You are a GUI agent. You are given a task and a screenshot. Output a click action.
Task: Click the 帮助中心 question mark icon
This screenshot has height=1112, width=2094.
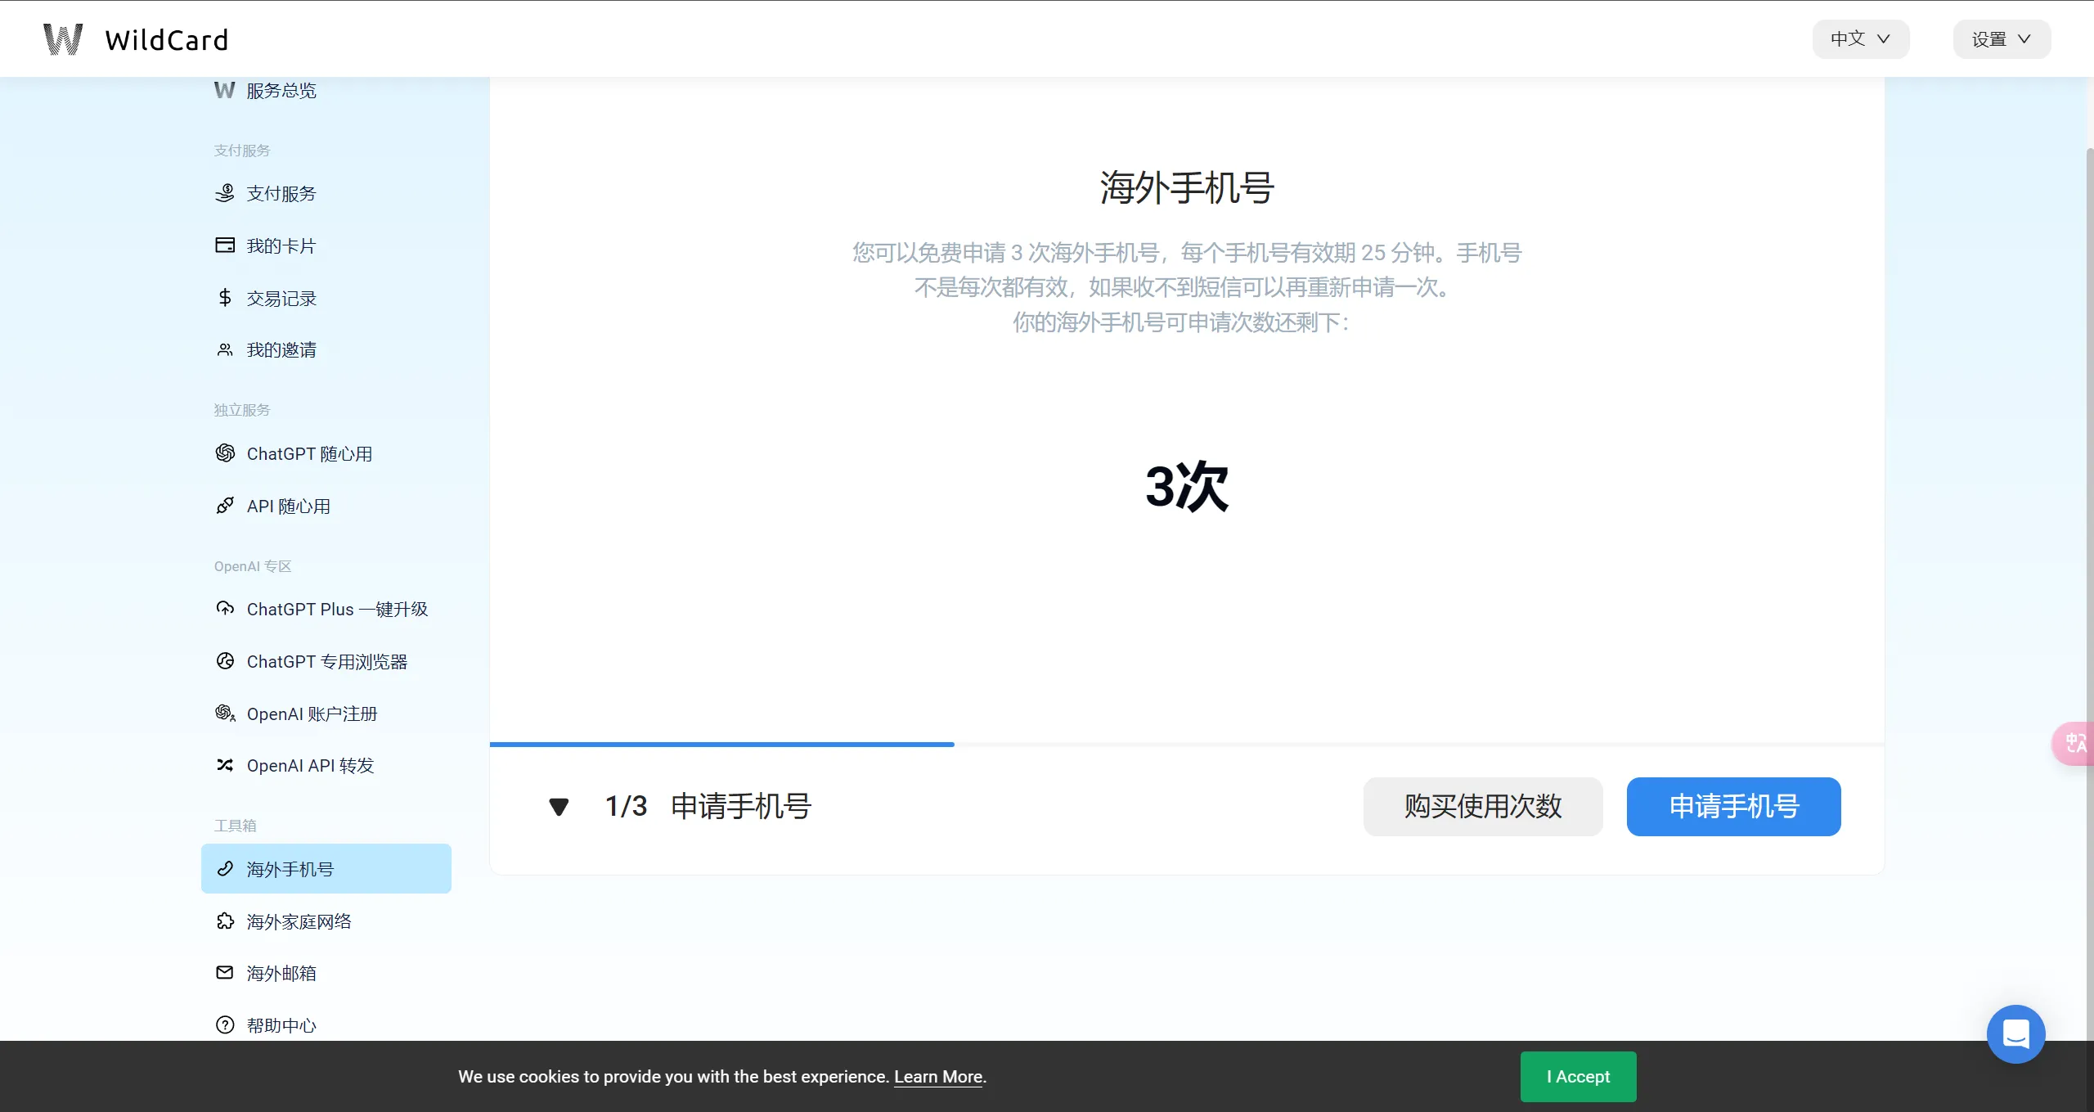pos(225,1025)
